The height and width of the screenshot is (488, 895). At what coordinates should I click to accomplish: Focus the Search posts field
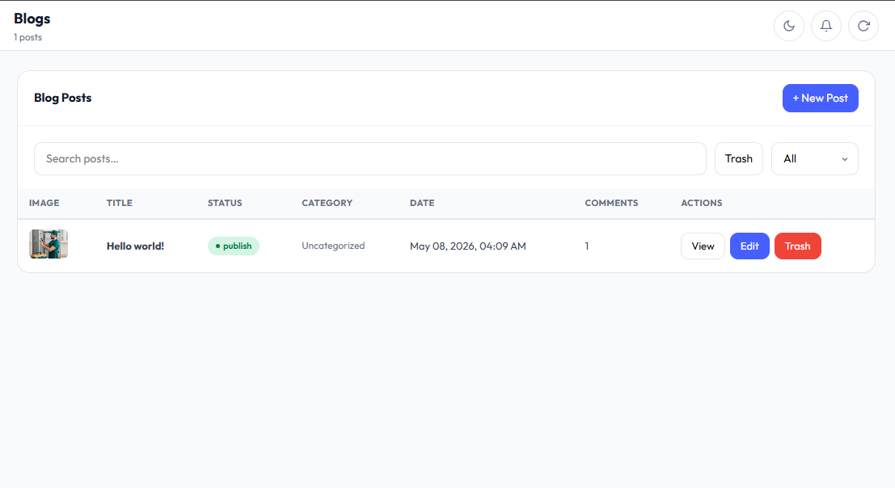click(x=369, y=158)
